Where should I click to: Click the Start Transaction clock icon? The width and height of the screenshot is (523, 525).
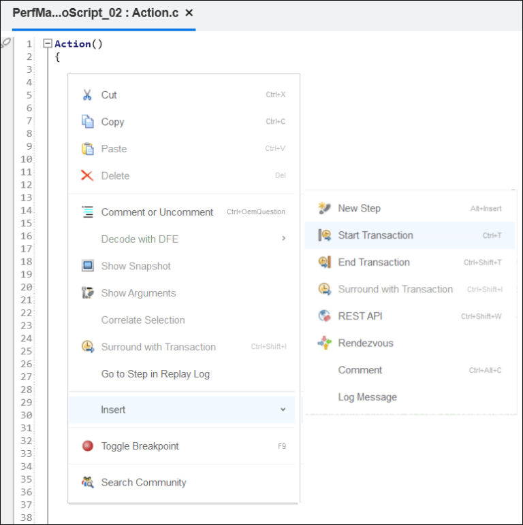click(x=324, y=235)
